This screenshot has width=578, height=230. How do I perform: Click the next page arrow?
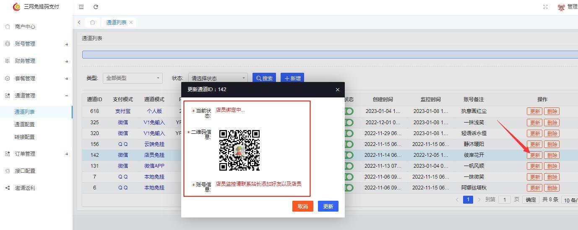tap(479, 199)
